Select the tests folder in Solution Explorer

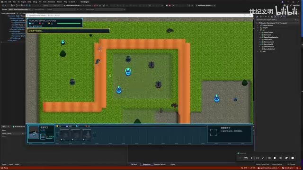tap(264, 51)
